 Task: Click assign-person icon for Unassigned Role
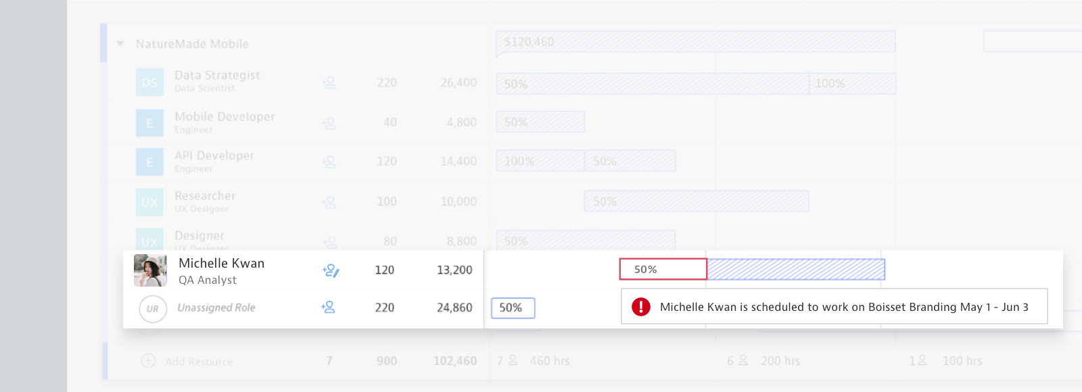pyautogui.click(x=328, y=308)
